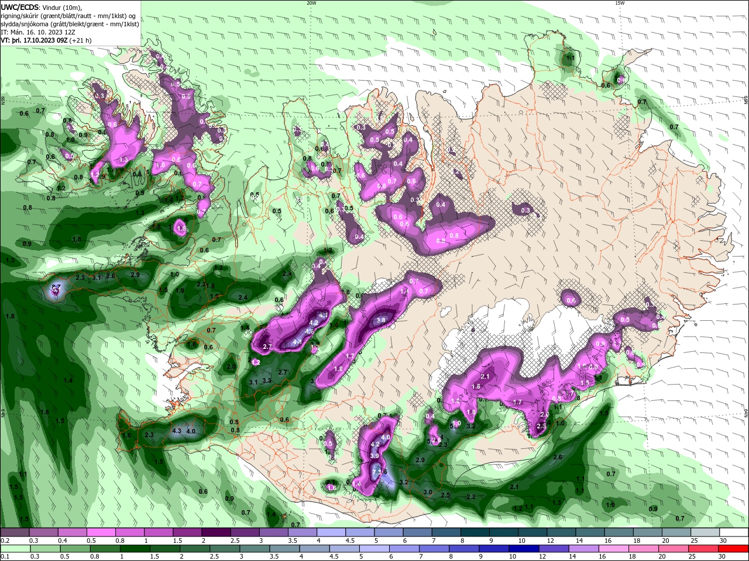Viewport: 749px width, 561px height.
Task: Click the 30 label on the lower legend
Action: coord(723,557)
